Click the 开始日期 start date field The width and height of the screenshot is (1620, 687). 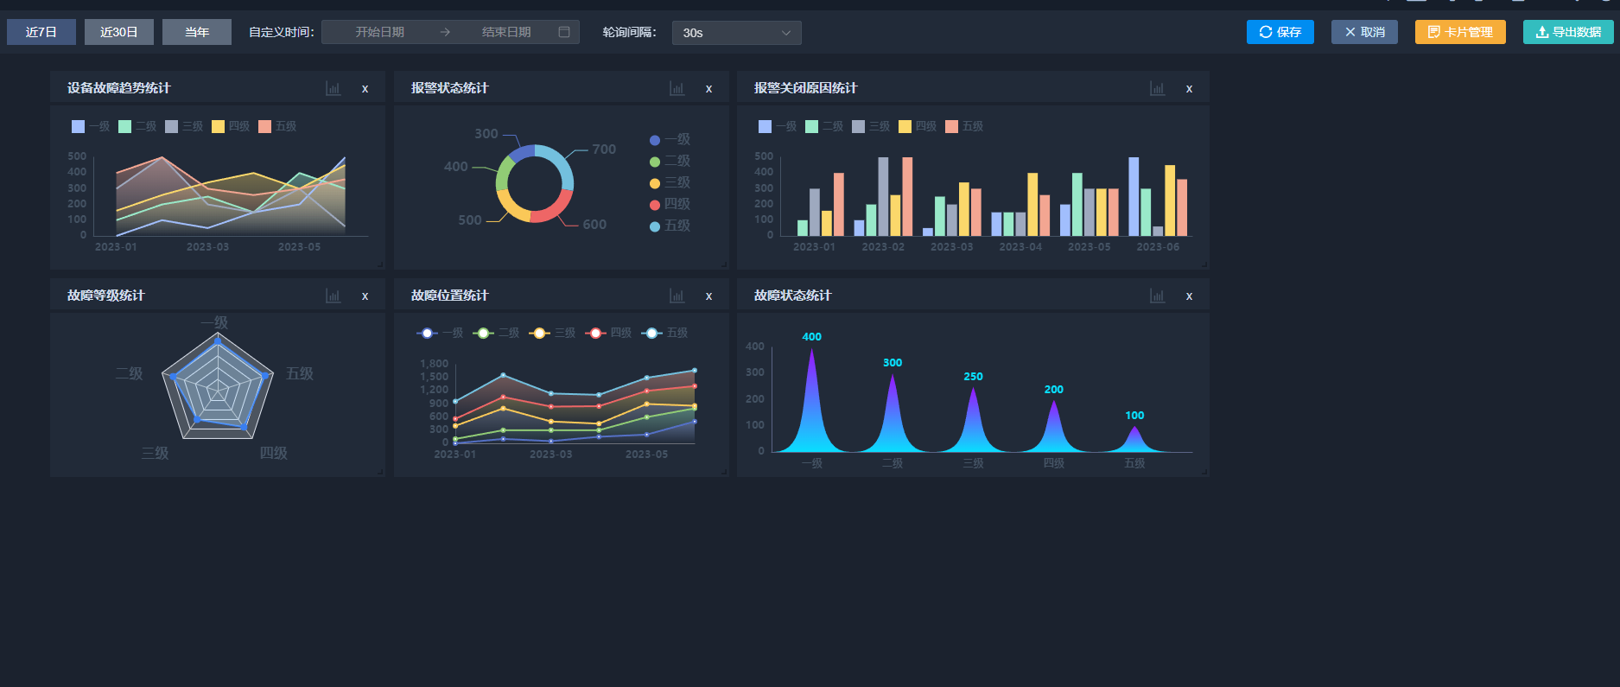pyautogui.click(x=380, y=32)
